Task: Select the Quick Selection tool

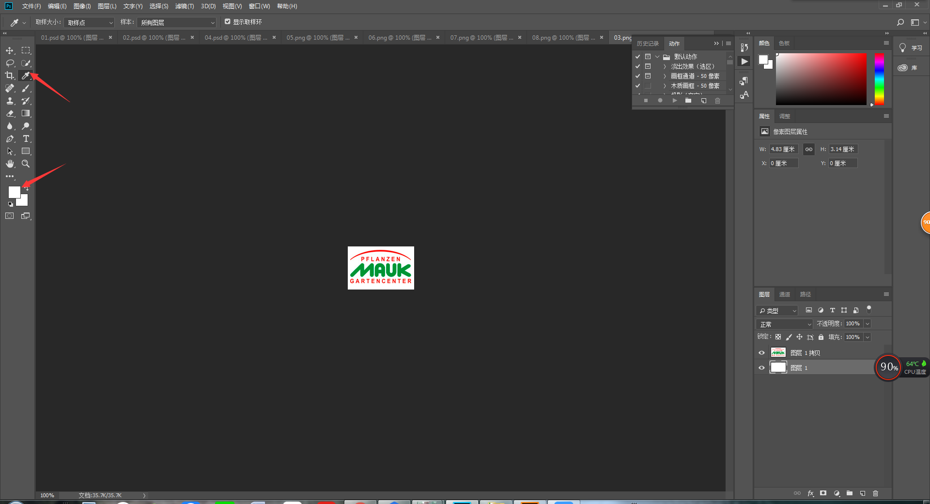Action: (26, 63)
